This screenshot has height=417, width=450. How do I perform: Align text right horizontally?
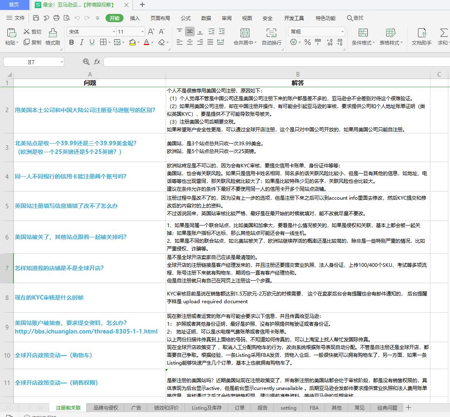(x=200, y=42)
